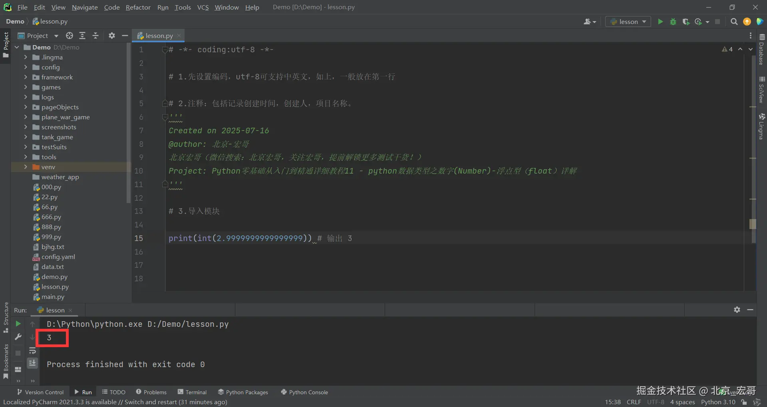Start debugging with the bug icon
This screenshot has width=767, height=407.
673,22
